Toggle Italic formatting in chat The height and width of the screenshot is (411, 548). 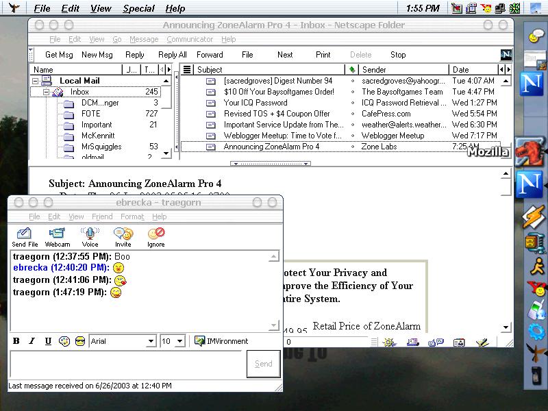coord(32,341)
